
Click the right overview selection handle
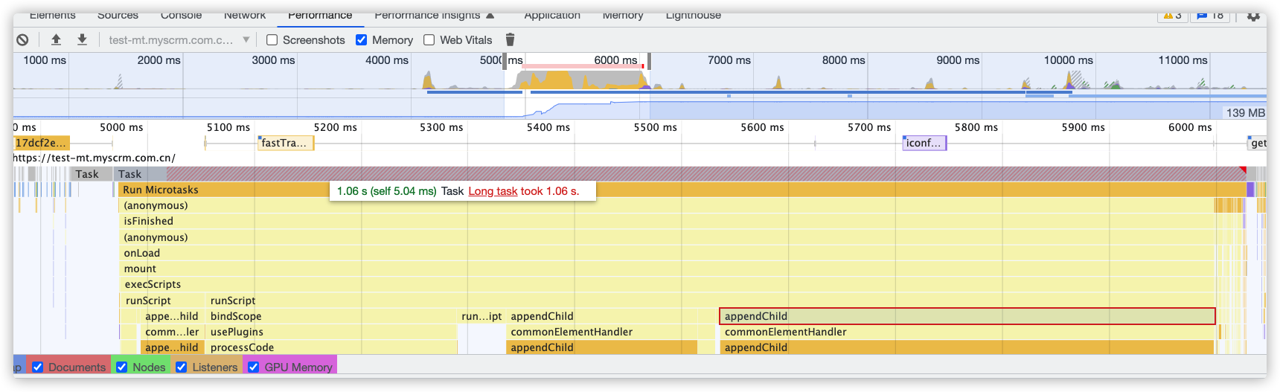pyautogui.click(x=649, y=61)
